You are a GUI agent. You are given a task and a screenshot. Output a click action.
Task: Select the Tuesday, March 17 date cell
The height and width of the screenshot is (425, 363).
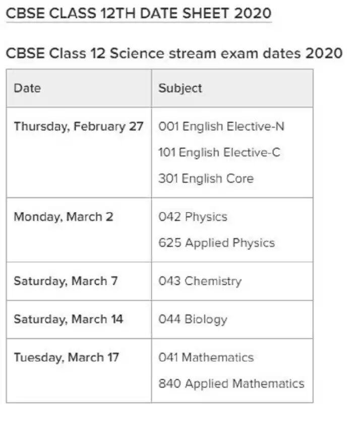tap(67, 358)
